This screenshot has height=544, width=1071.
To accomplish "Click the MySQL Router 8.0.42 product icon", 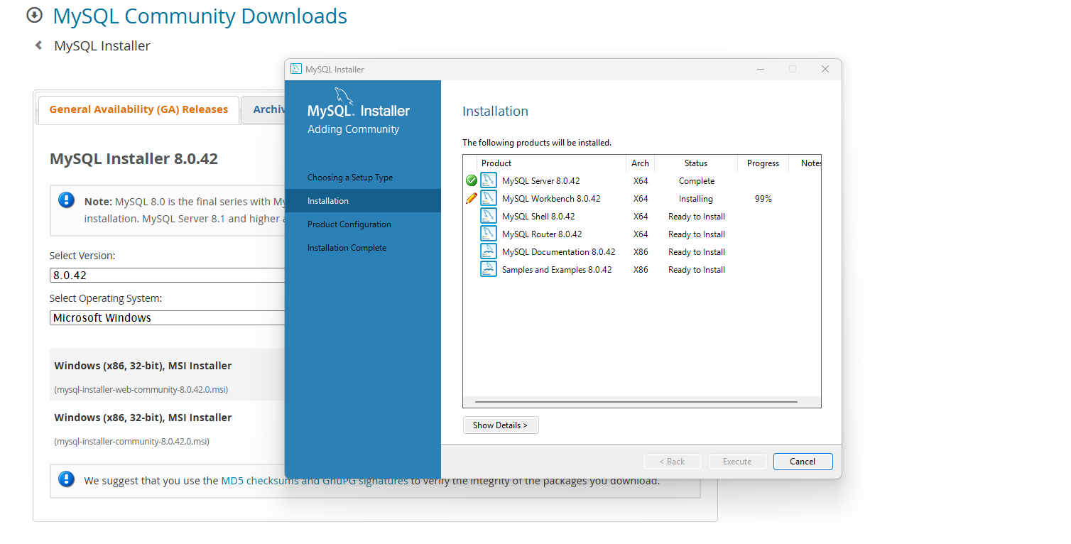I will pos(489,234).
